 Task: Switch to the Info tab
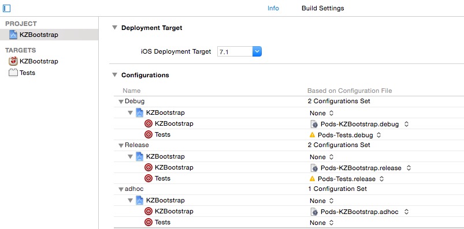coord(273,8)
